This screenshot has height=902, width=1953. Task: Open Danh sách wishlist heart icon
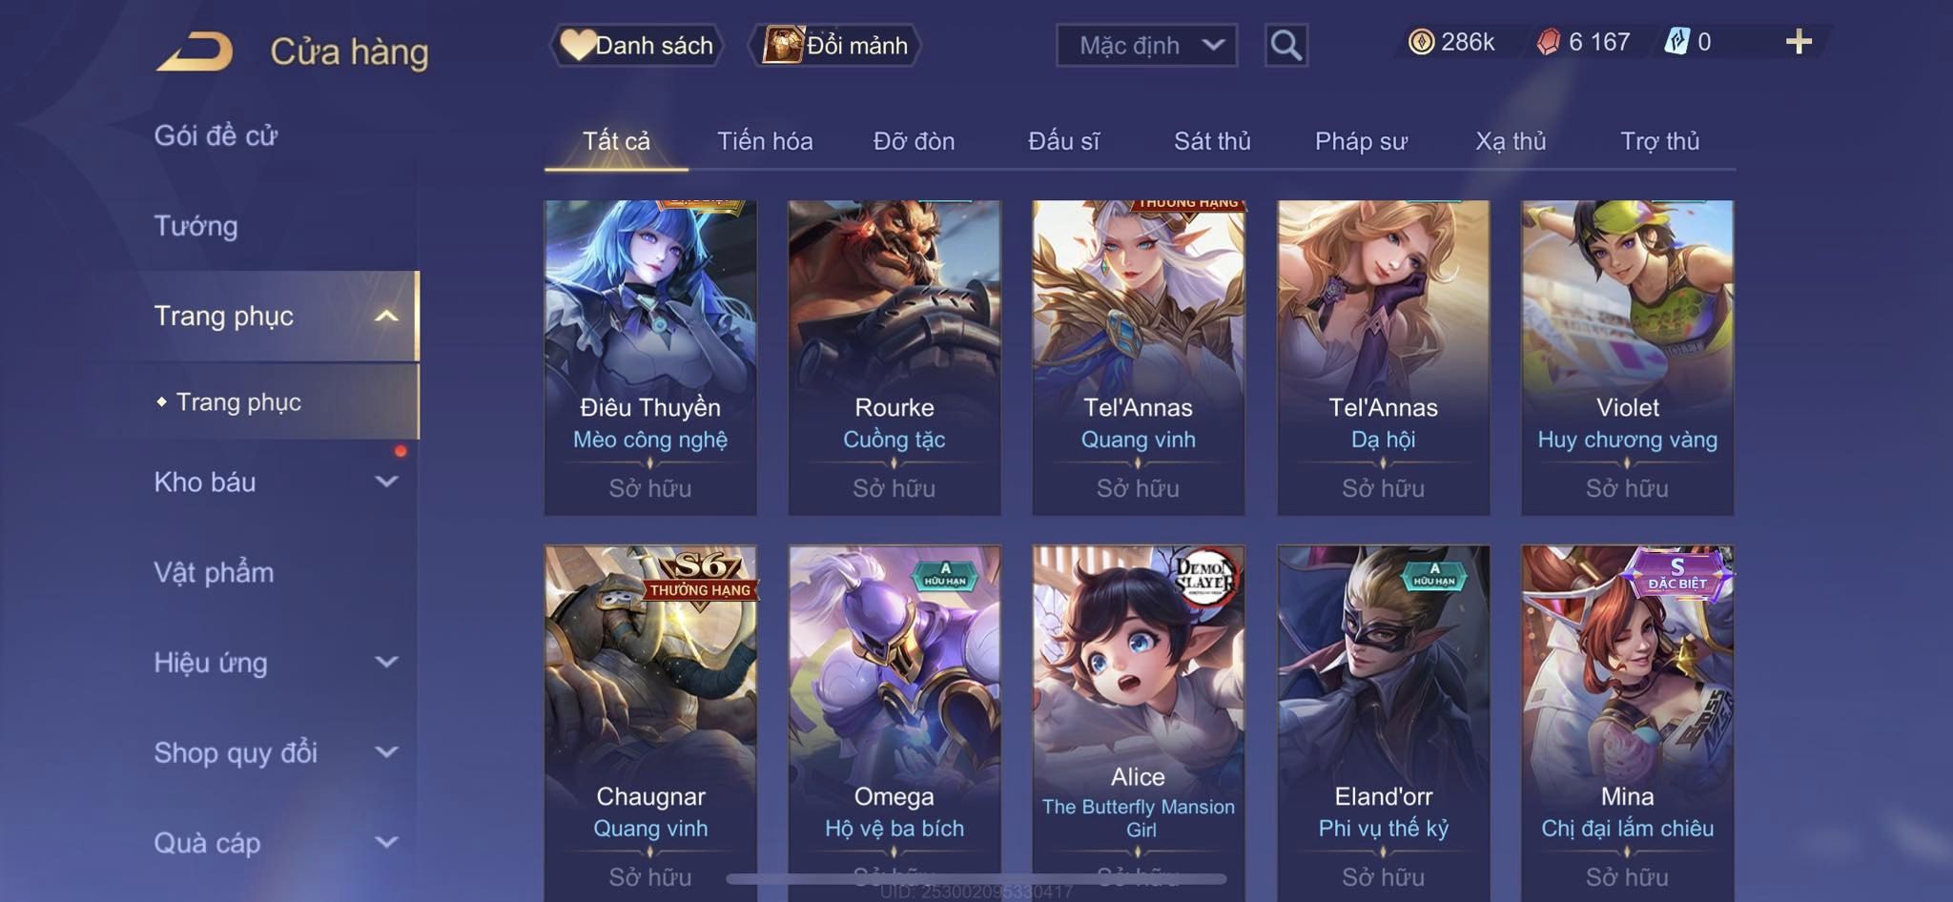577,45
